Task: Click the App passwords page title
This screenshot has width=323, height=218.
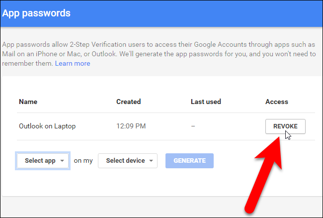Action: coord(36,13)
